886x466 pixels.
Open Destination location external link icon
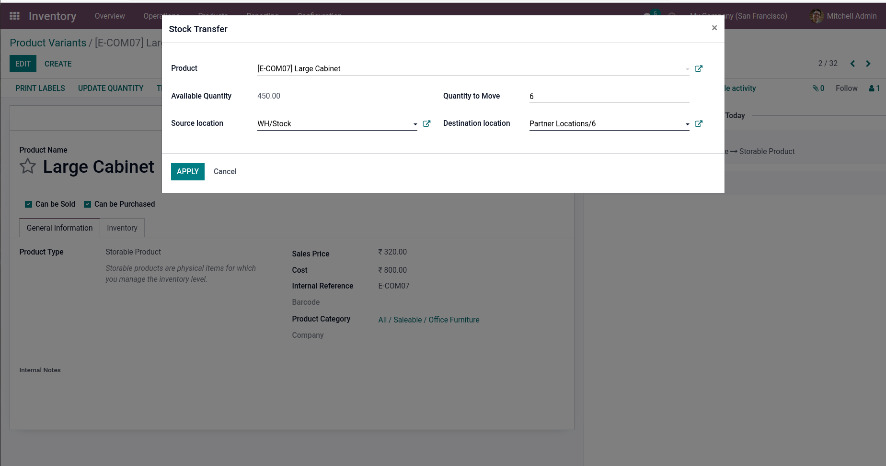[699, 123]
